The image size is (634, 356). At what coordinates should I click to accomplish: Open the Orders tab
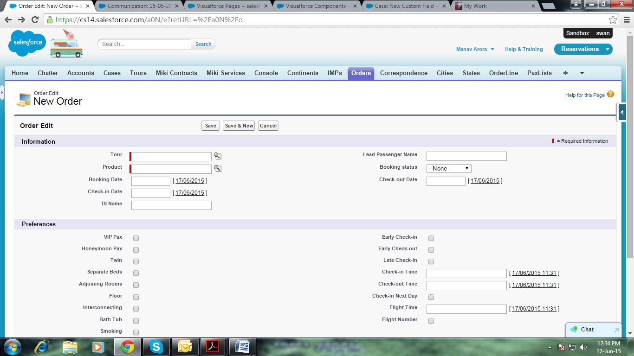point(361,73)
